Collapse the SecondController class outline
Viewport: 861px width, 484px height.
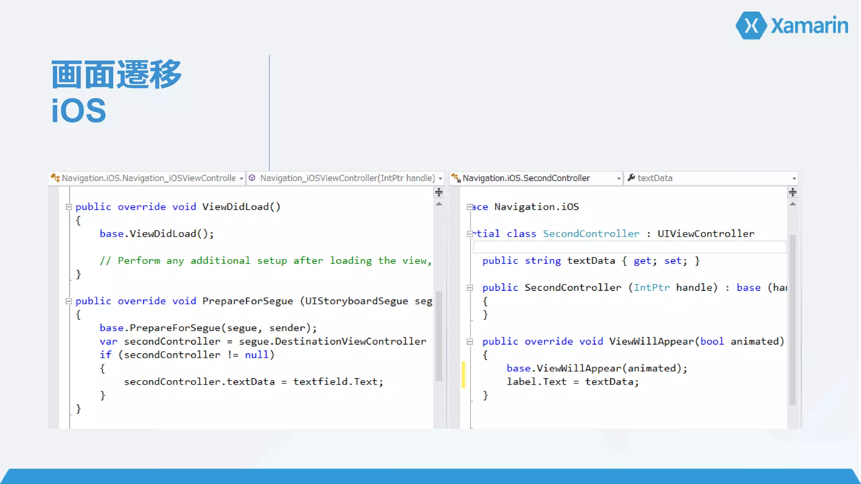470,234
